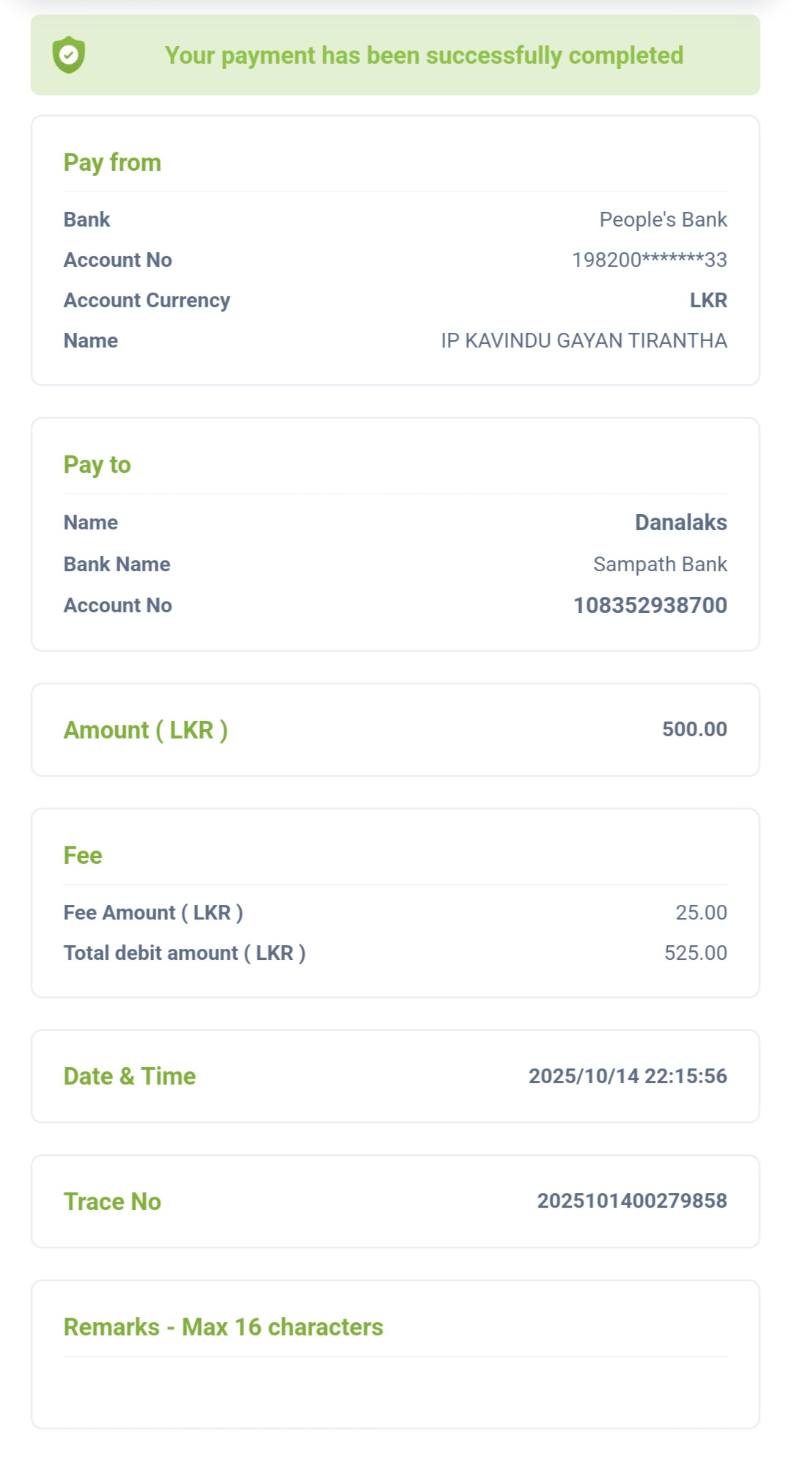Select the 25.00 fee amount

click(701, 913)
